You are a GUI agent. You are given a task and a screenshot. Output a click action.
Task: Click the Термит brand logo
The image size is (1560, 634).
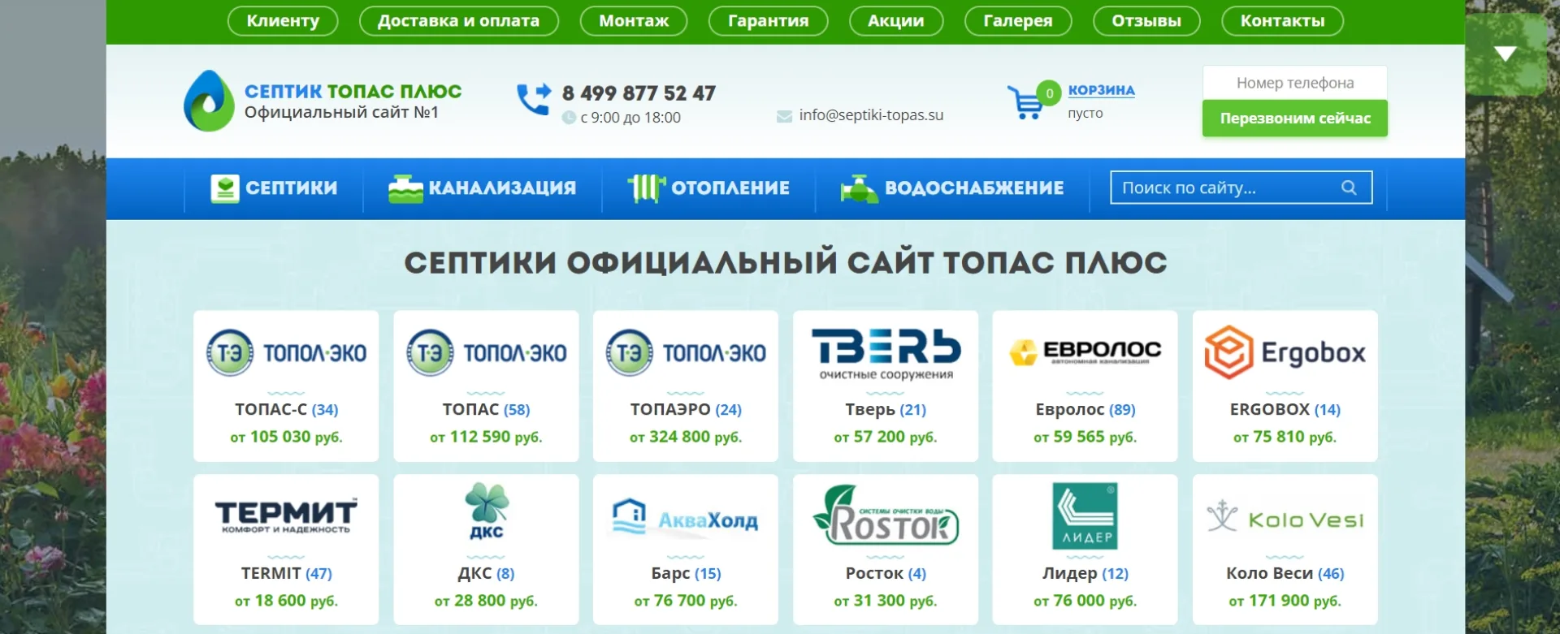point(286,516)
